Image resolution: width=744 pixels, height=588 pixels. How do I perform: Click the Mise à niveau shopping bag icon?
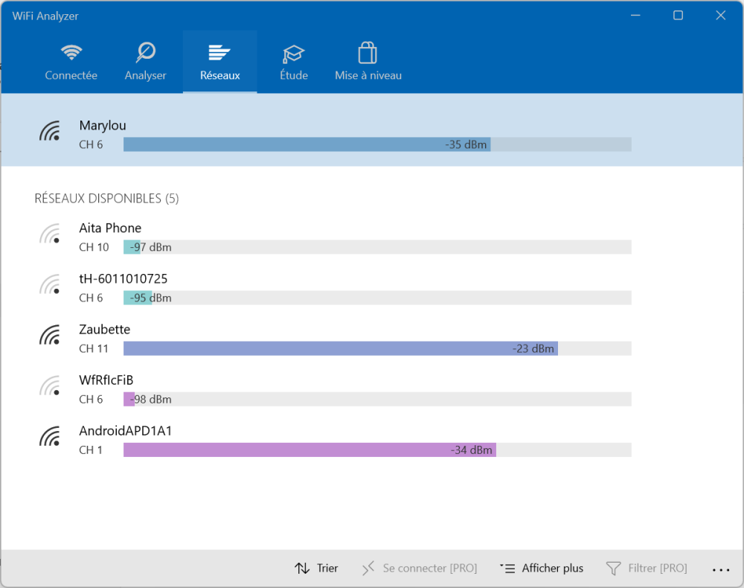(x=368, y=54)
